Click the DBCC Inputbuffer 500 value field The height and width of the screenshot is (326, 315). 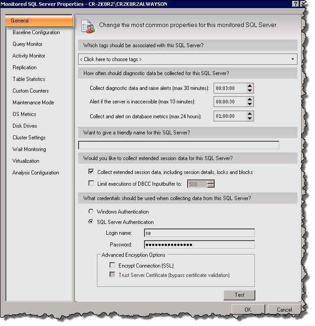click(197, 184)
